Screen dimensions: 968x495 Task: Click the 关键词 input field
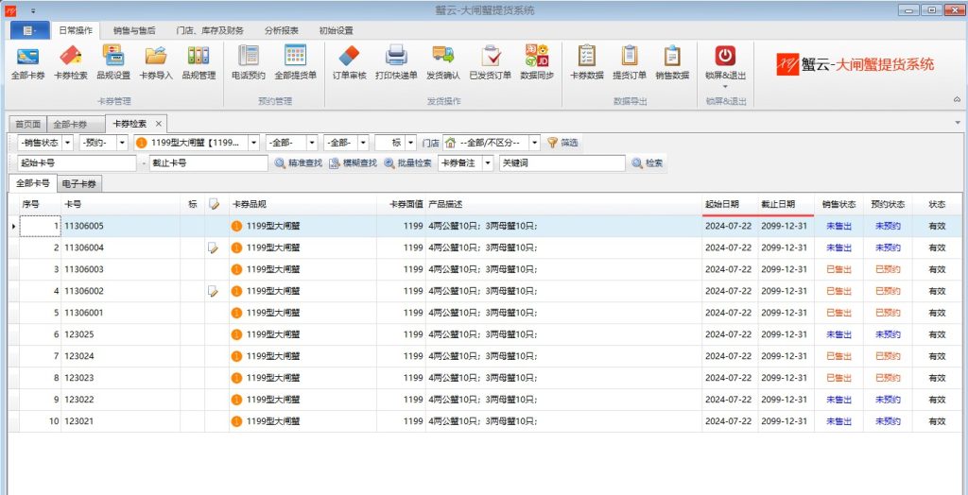562,163
